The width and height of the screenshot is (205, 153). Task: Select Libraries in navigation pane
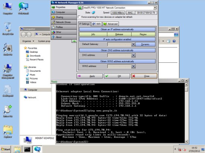[30, 67]
